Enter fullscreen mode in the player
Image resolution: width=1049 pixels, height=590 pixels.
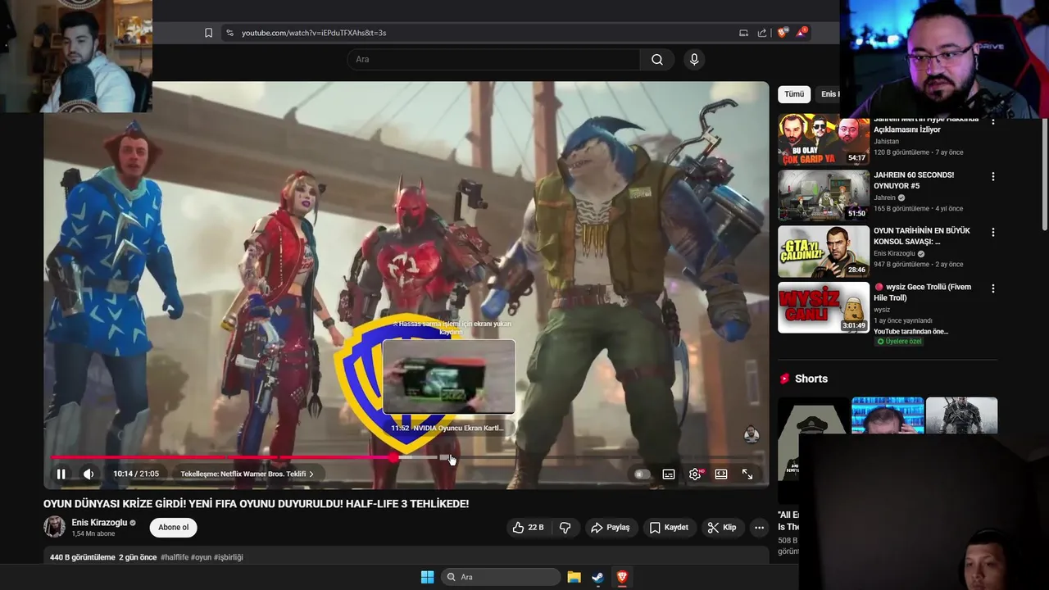pyautogui.click(x=747, y=474)
